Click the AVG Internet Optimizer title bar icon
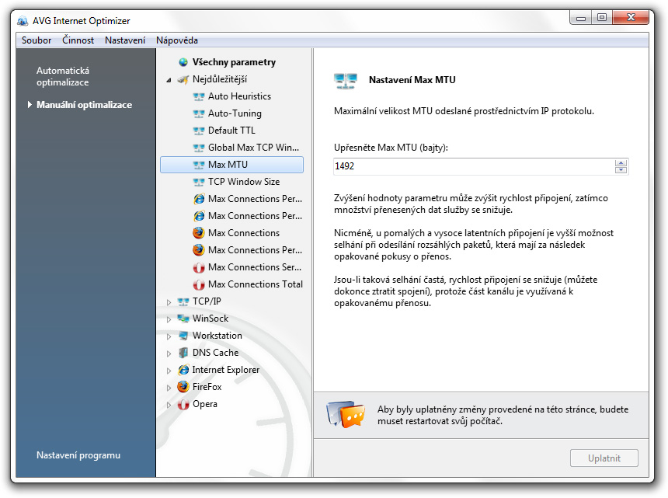Image resolution: width=668 pixels, height=498 pixels. point(23,21)
